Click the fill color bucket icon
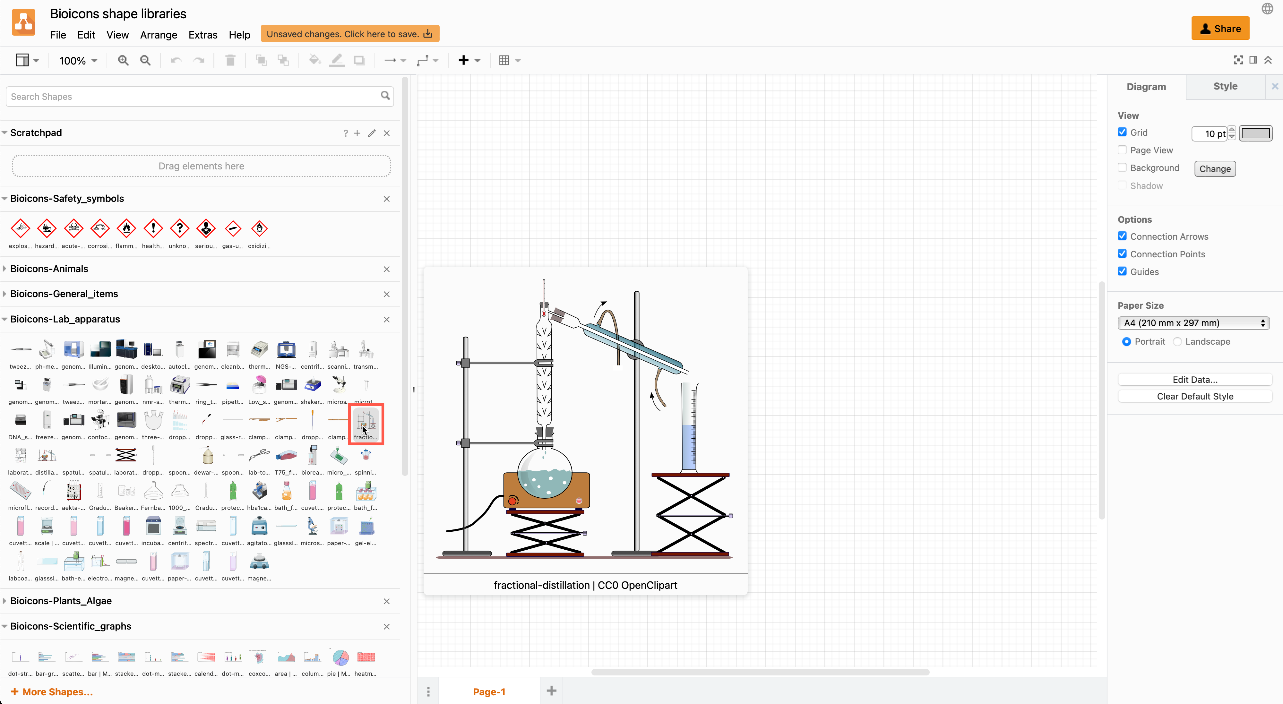 coord(314,60)
